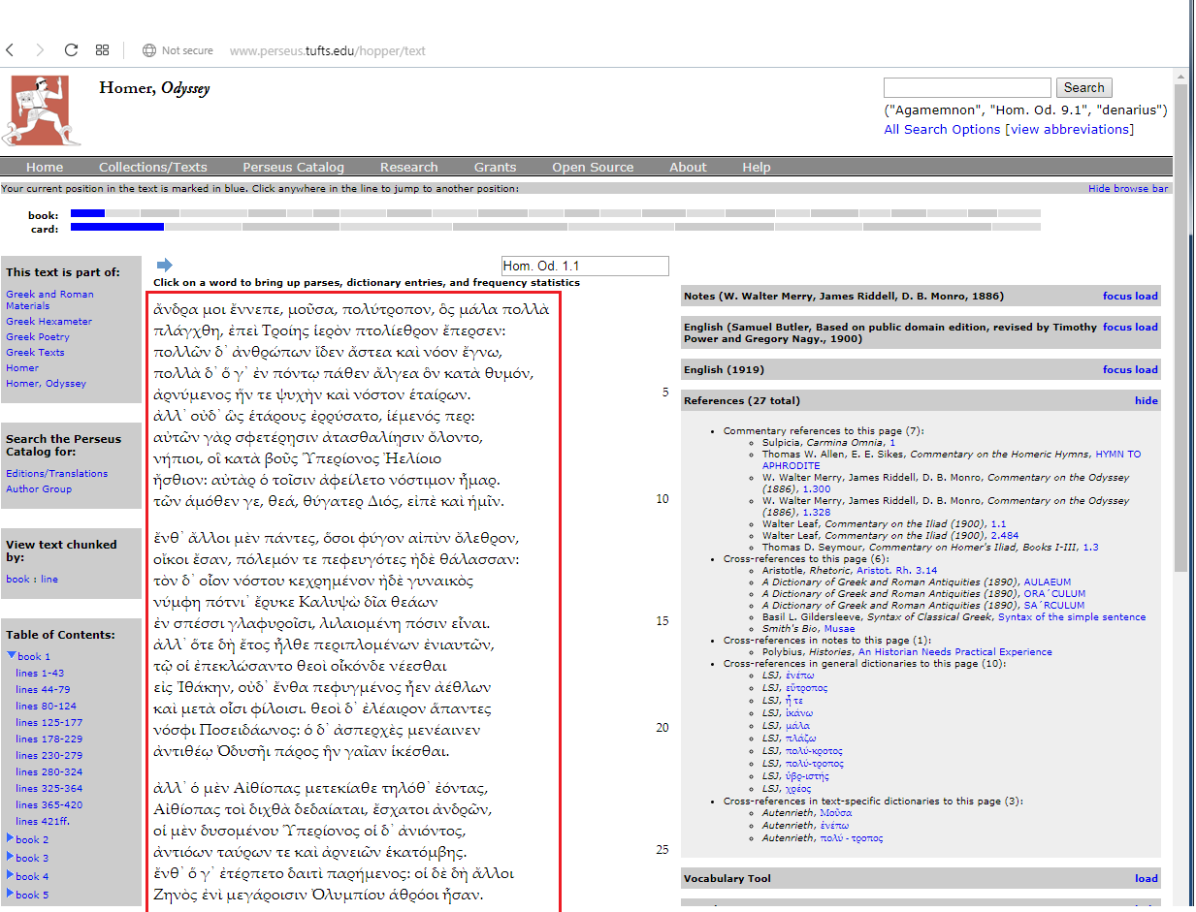Viewport: 1196px width, 912px height.
Task: Reload the page with the refresh icon
Action: (x=71, y=50)
